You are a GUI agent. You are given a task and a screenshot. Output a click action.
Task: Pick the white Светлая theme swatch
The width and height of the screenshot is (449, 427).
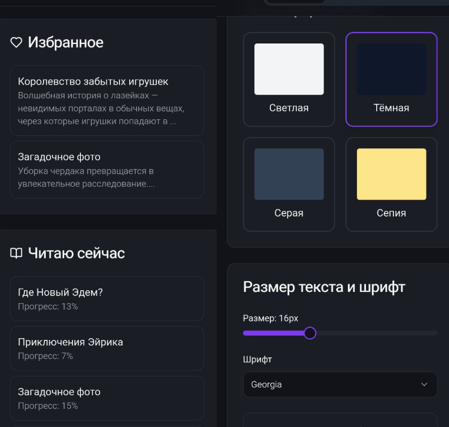[x=289, y=69]
